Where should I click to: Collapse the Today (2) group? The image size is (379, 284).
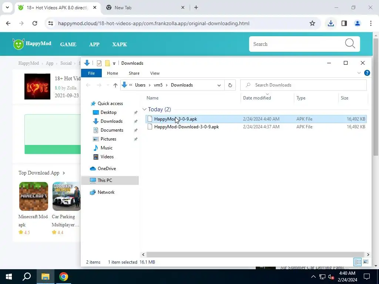145,109
